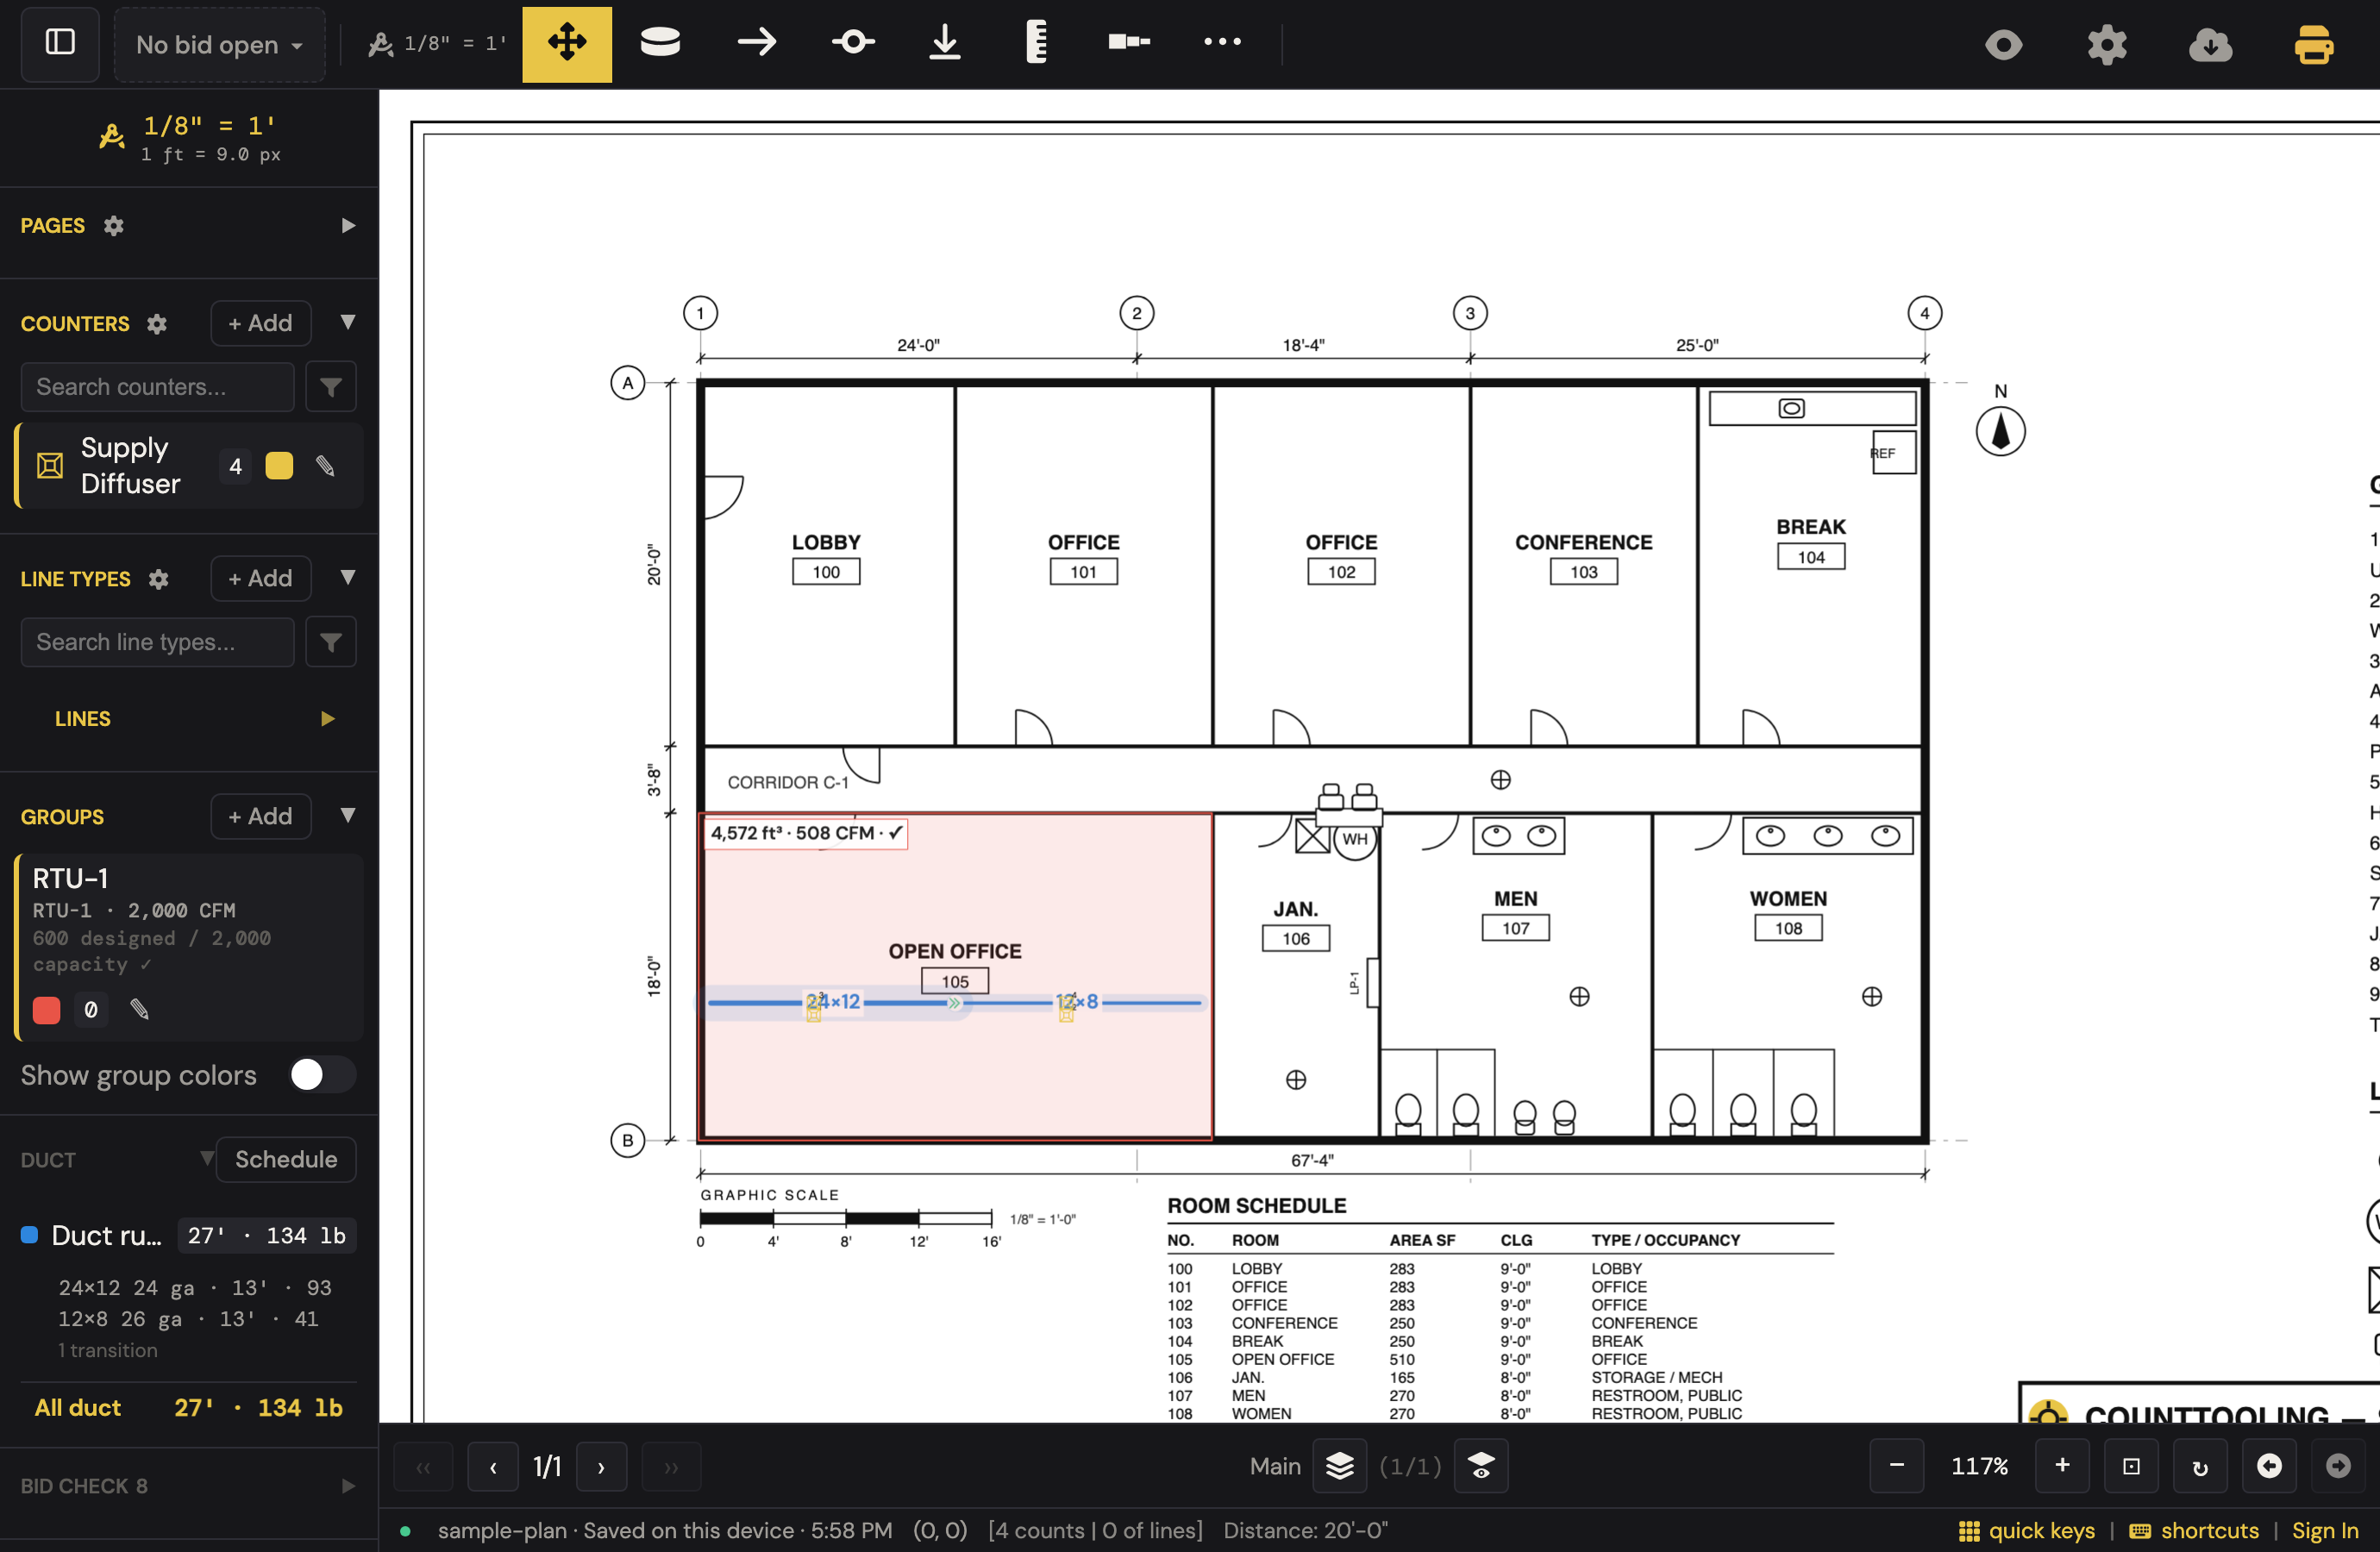Click the Supply Diffuser yellow color swatch

279,466
